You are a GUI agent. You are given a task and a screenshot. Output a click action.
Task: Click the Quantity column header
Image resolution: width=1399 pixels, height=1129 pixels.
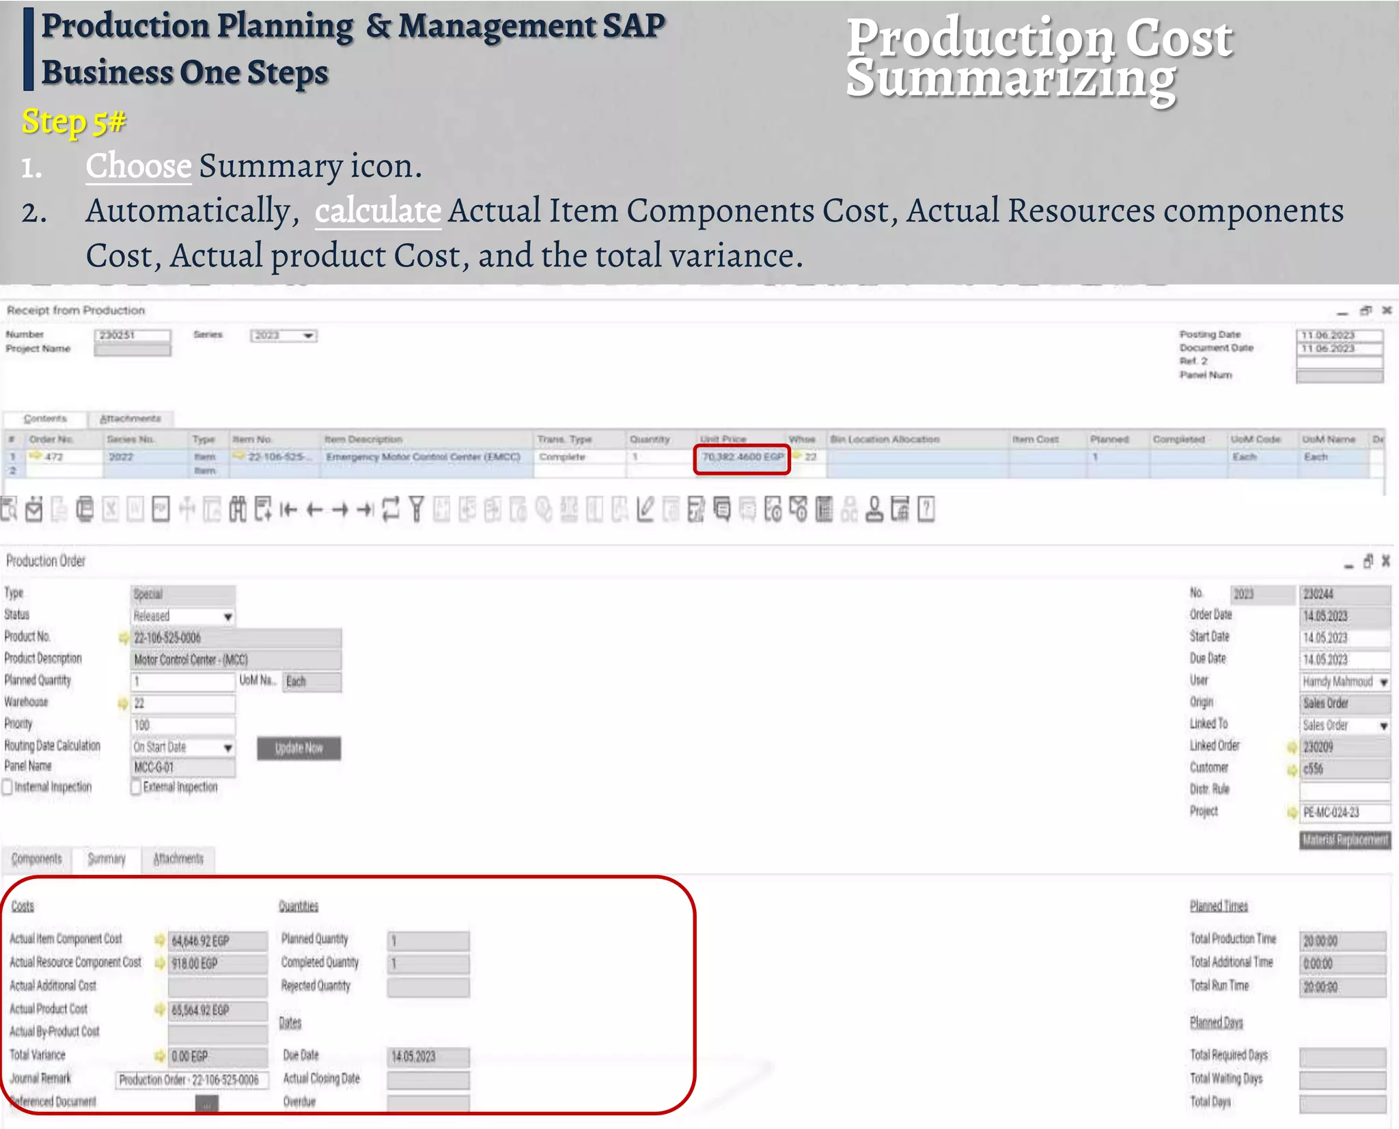[660, 439]
